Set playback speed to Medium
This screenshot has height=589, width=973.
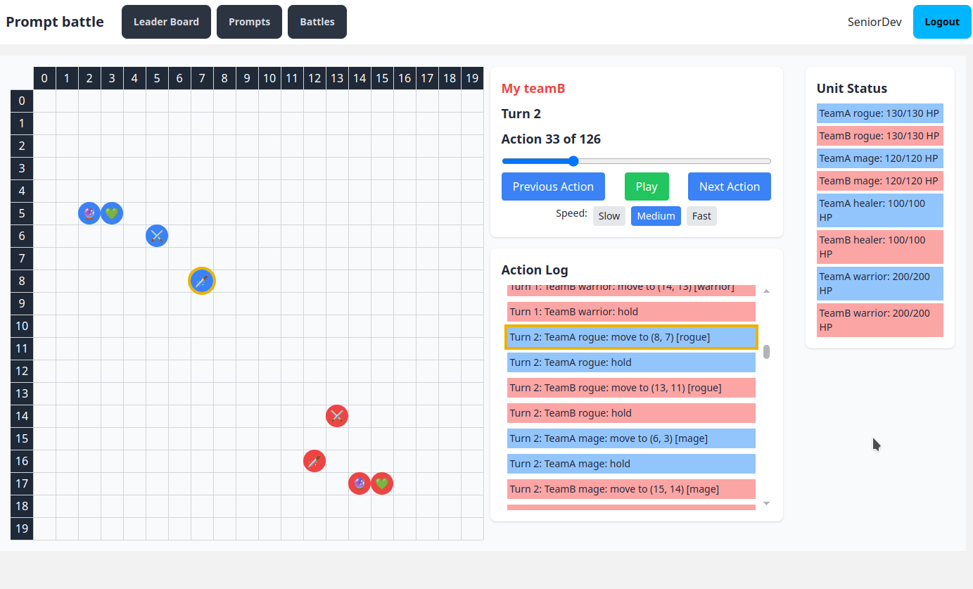(x=656, y=216)
